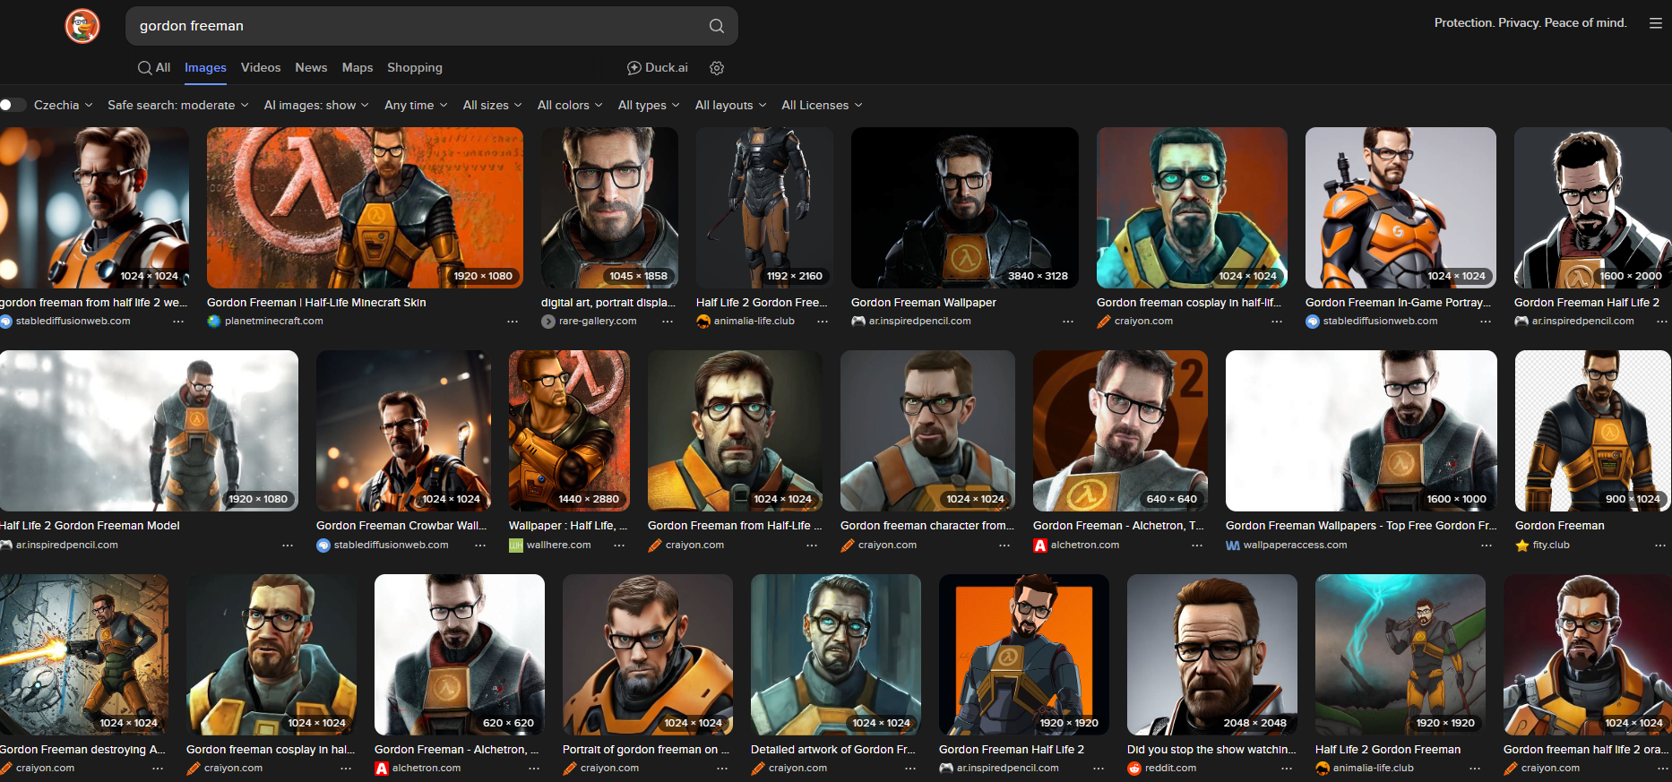The height and width of the screenshot is (782, 1672).
Task: Open 'Did you stop the show watchin...' title
Action: pyautogui.click(x=1211, y=750)
